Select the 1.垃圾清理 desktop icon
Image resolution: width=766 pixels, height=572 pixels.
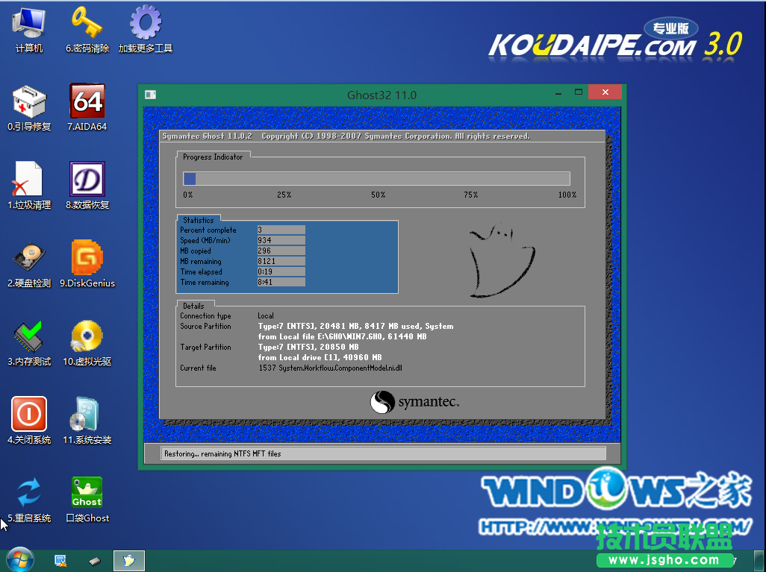click(x=29, y=180)
